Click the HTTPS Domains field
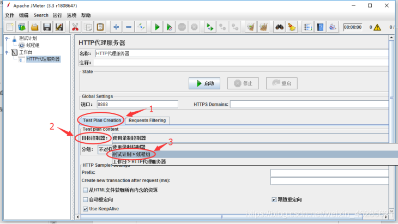 point(310,104)
